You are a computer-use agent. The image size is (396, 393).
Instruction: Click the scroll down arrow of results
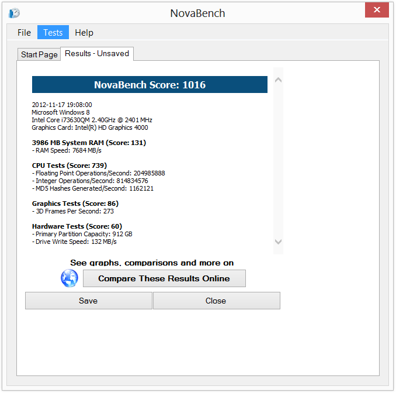pos(279,242)
